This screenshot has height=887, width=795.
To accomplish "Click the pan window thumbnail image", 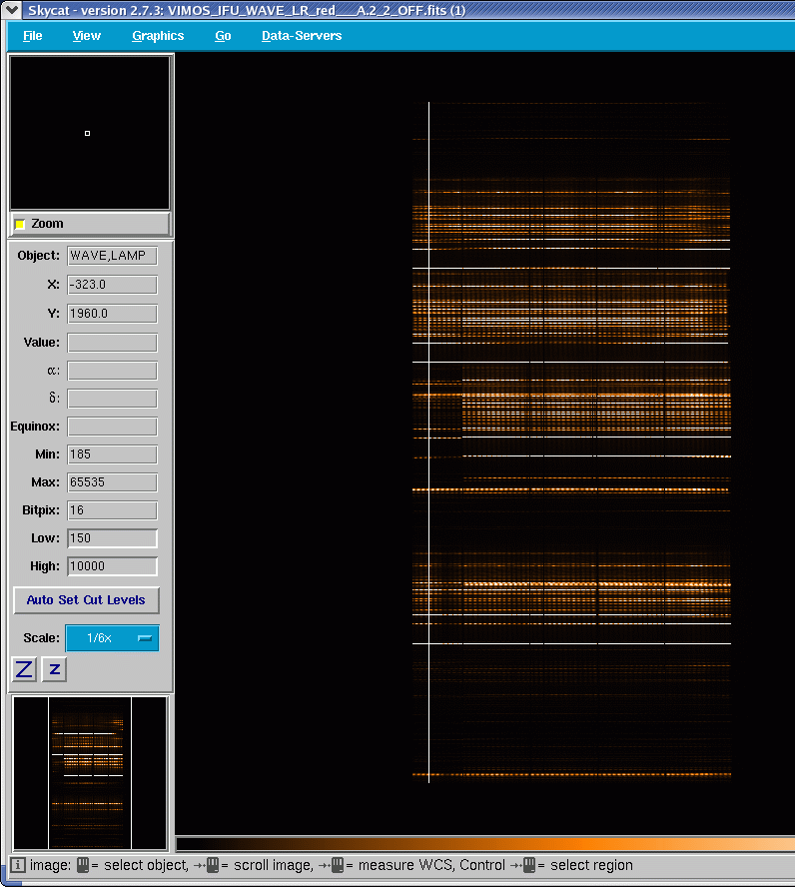I will [x=90, y=773].
